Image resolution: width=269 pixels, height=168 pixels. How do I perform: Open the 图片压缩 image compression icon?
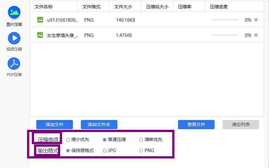[x=14, y=12]
